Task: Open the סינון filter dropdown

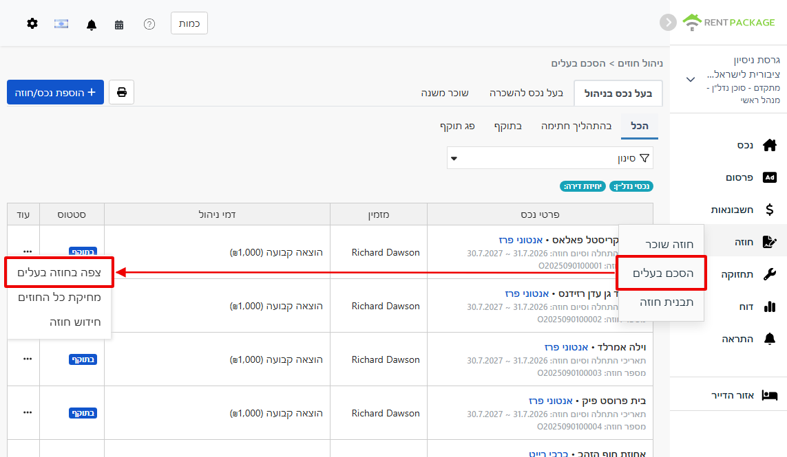Action: [549, 158]
